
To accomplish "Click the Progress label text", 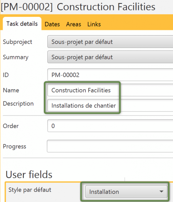I will (15, 146).
